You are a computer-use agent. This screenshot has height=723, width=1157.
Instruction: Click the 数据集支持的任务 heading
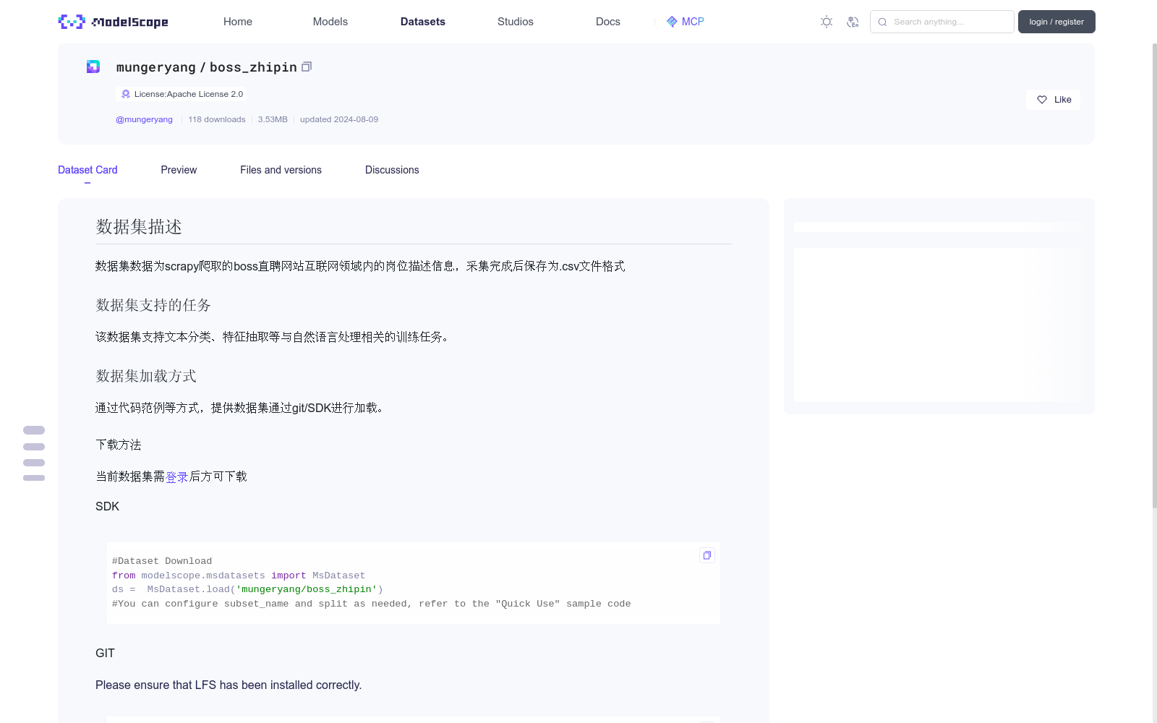[x=153, y=305]
